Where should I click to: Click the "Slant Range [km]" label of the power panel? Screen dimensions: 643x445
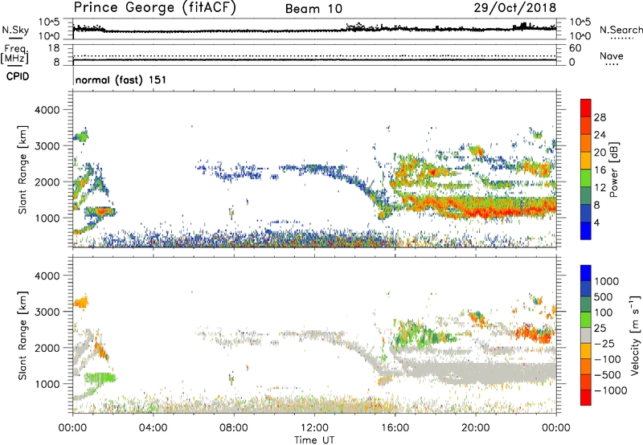pos(23,169)
